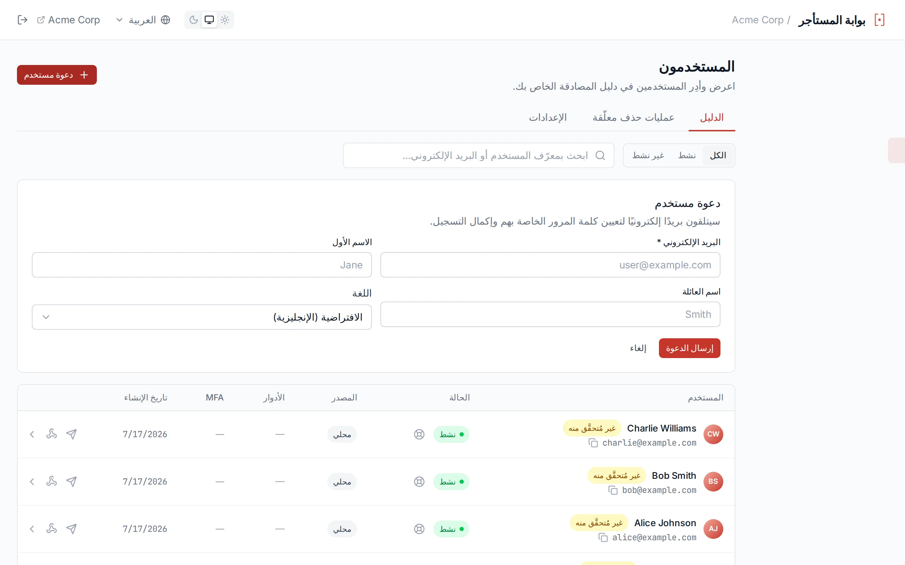Screen dimensions: 905x565
Task: Click the الحالة column header
Action: pyautogui.click(x=460, y=398)
